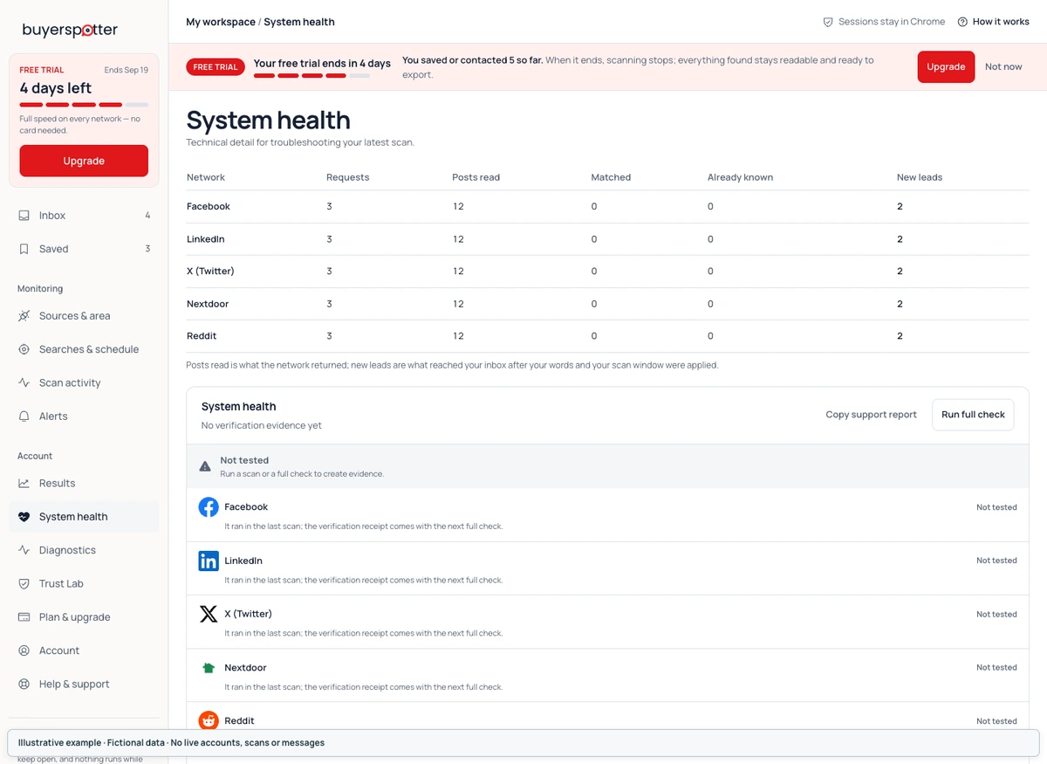Click Copy support report
The height and width of the screenshot is (764, 1047).
pyautogui.click(x=871, y=415)
